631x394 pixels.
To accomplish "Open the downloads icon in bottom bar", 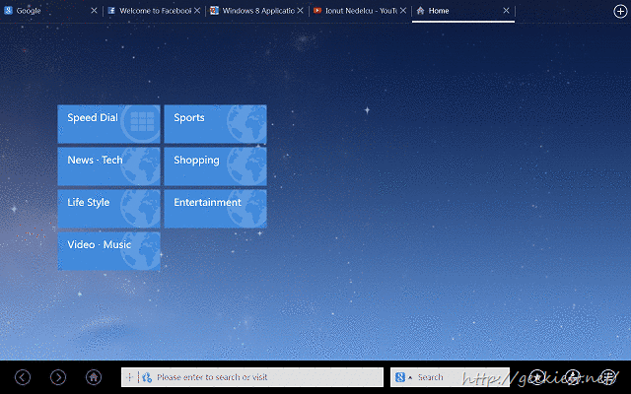I will click(x=572, y=376).
